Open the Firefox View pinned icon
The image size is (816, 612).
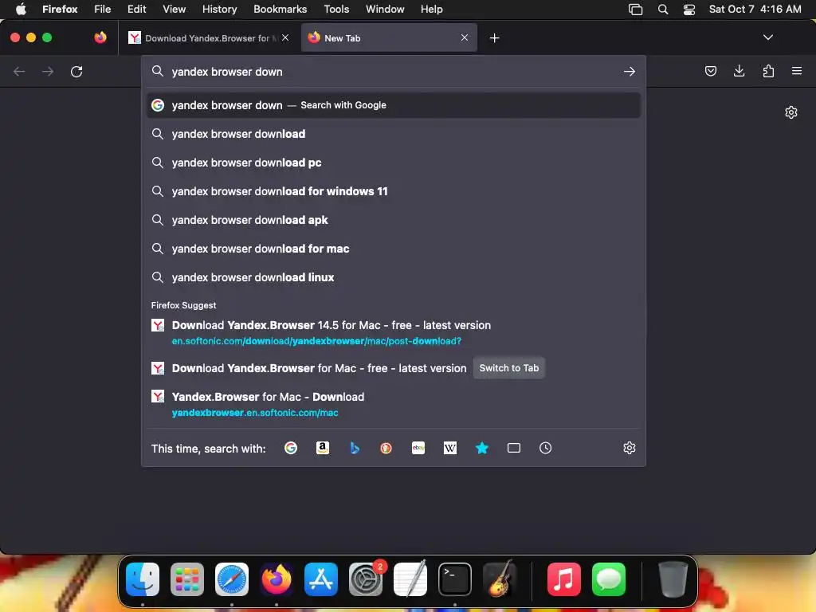point(100,37)
